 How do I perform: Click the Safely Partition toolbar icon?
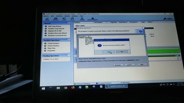[x=93, y=19]
